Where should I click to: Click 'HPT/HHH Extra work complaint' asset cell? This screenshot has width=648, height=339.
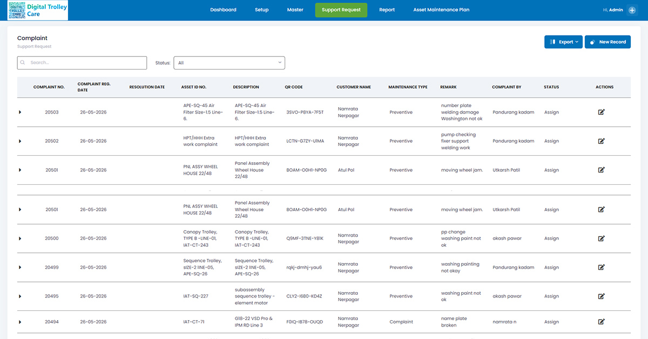(200, 141)
